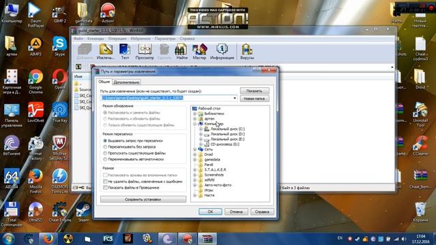Open the AIDA64 desktop icon

coord(12,178)
